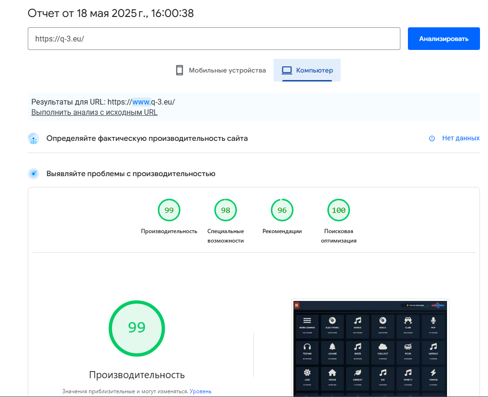Click Top 20 Stations in the preview
The height and width of the screenshot is (397, 488).
point(415,306)
